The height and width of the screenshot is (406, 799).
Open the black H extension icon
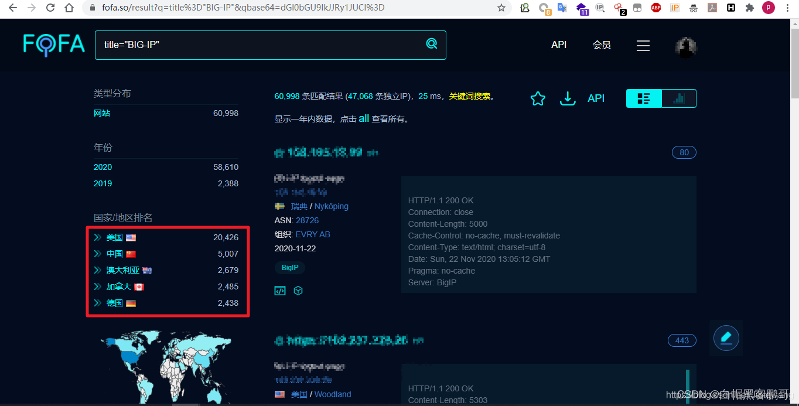pos(731,8)
